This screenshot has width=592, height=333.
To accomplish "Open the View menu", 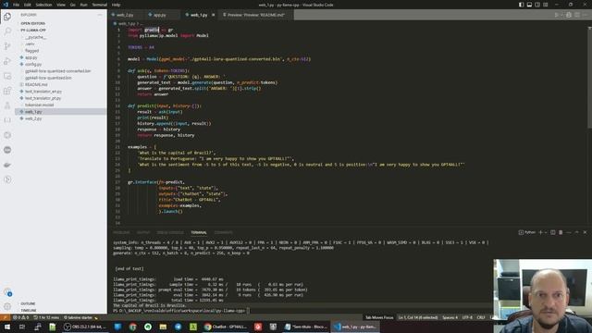I will pos(61,5).
